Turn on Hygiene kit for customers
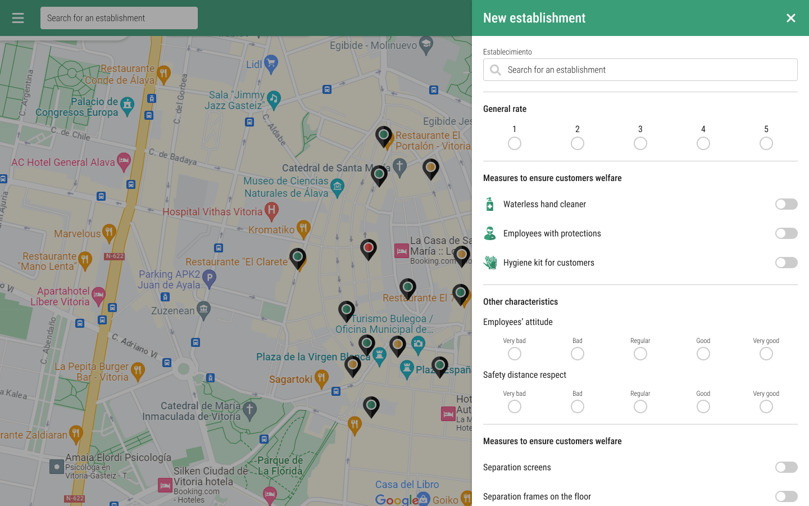Viewport: 809px width, 506px height. [x=787, y=263]
